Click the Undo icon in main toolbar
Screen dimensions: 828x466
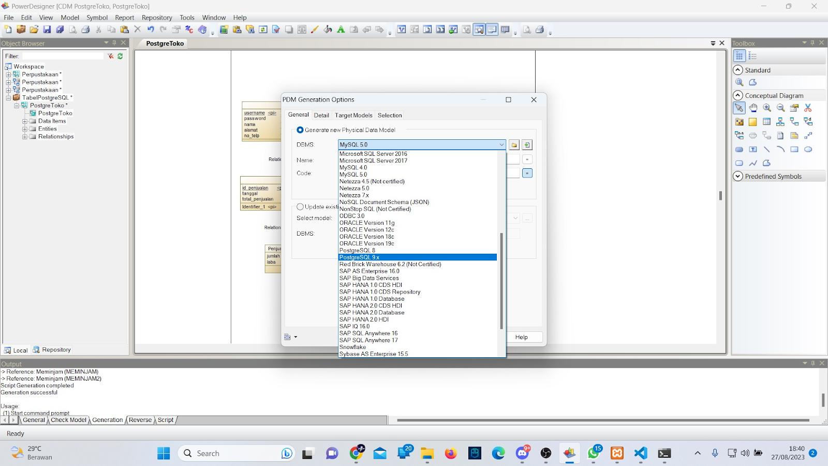point(151,30)
